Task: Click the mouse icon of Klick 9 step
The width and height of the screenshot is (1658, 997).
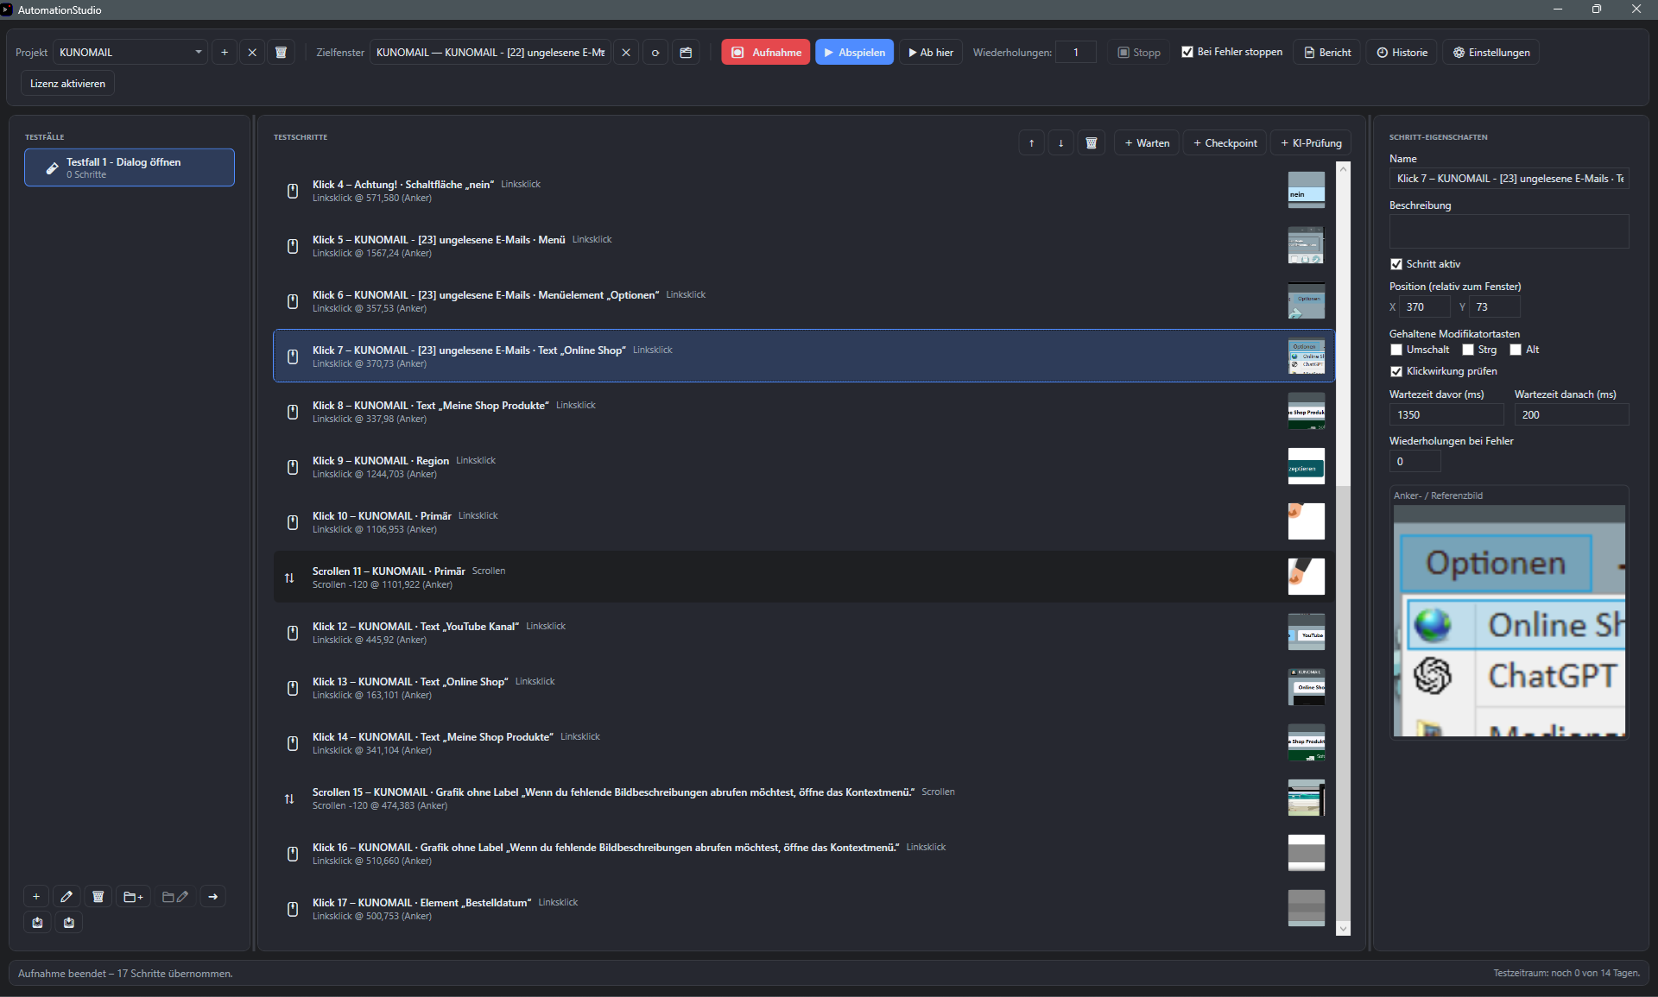Action: click(x=293, y=467)
